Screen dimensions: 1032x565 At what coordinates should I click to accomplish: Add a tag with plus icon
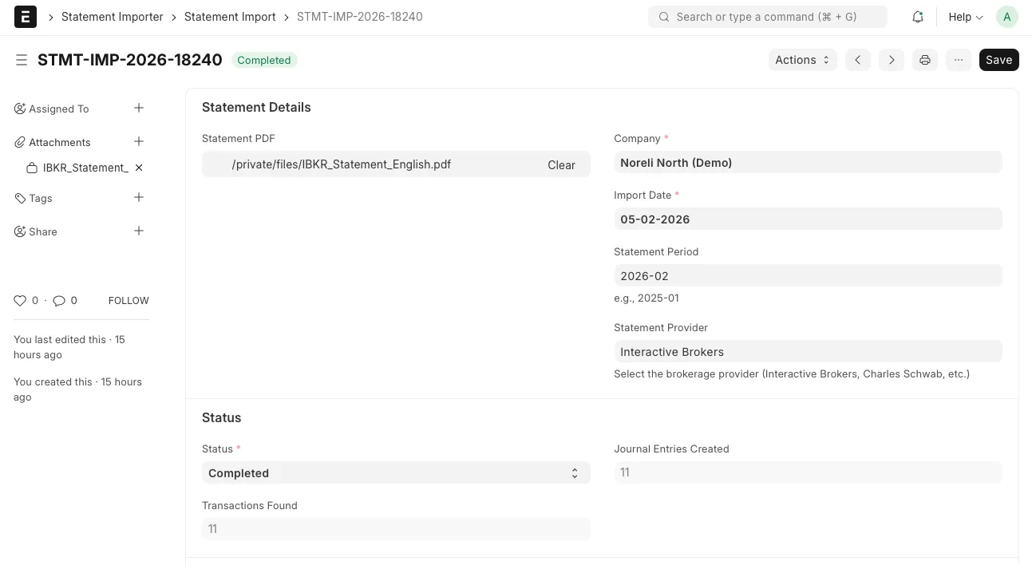[x=139, y=198]
